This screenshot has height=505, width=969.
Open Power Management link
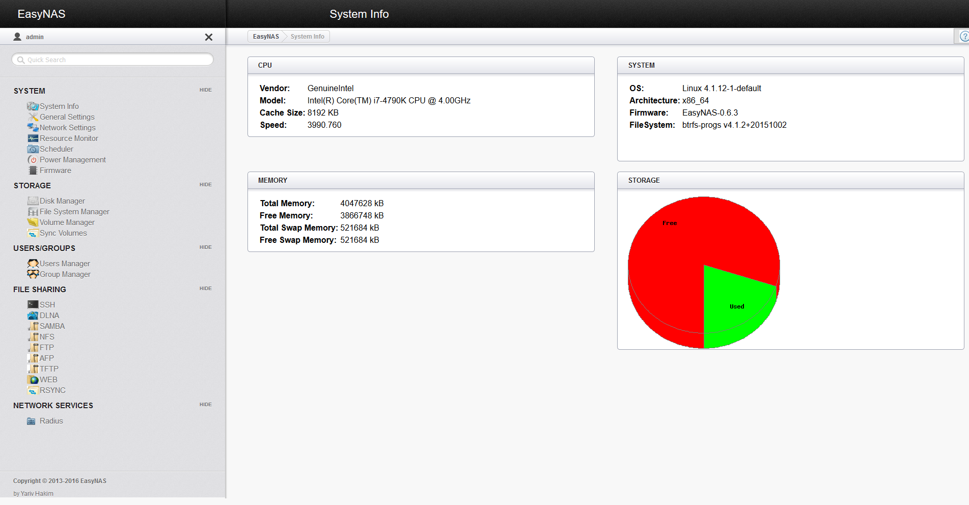tap(73, 160)
